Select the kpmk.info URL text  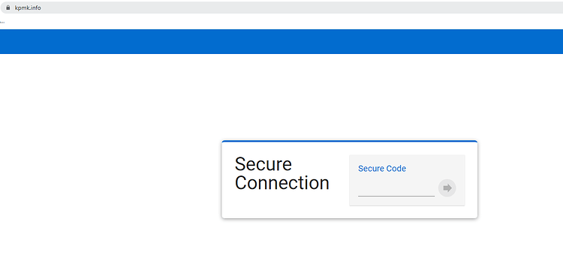28,8
